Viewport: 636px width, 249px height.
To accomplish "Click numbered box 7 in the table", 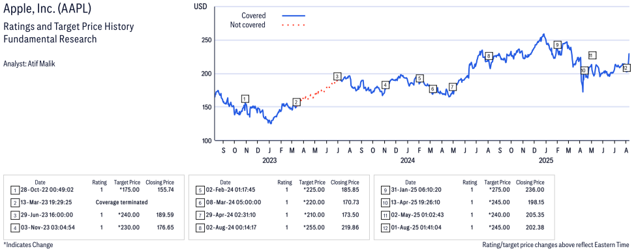I will pyautogui.click(x=200, y=215).
